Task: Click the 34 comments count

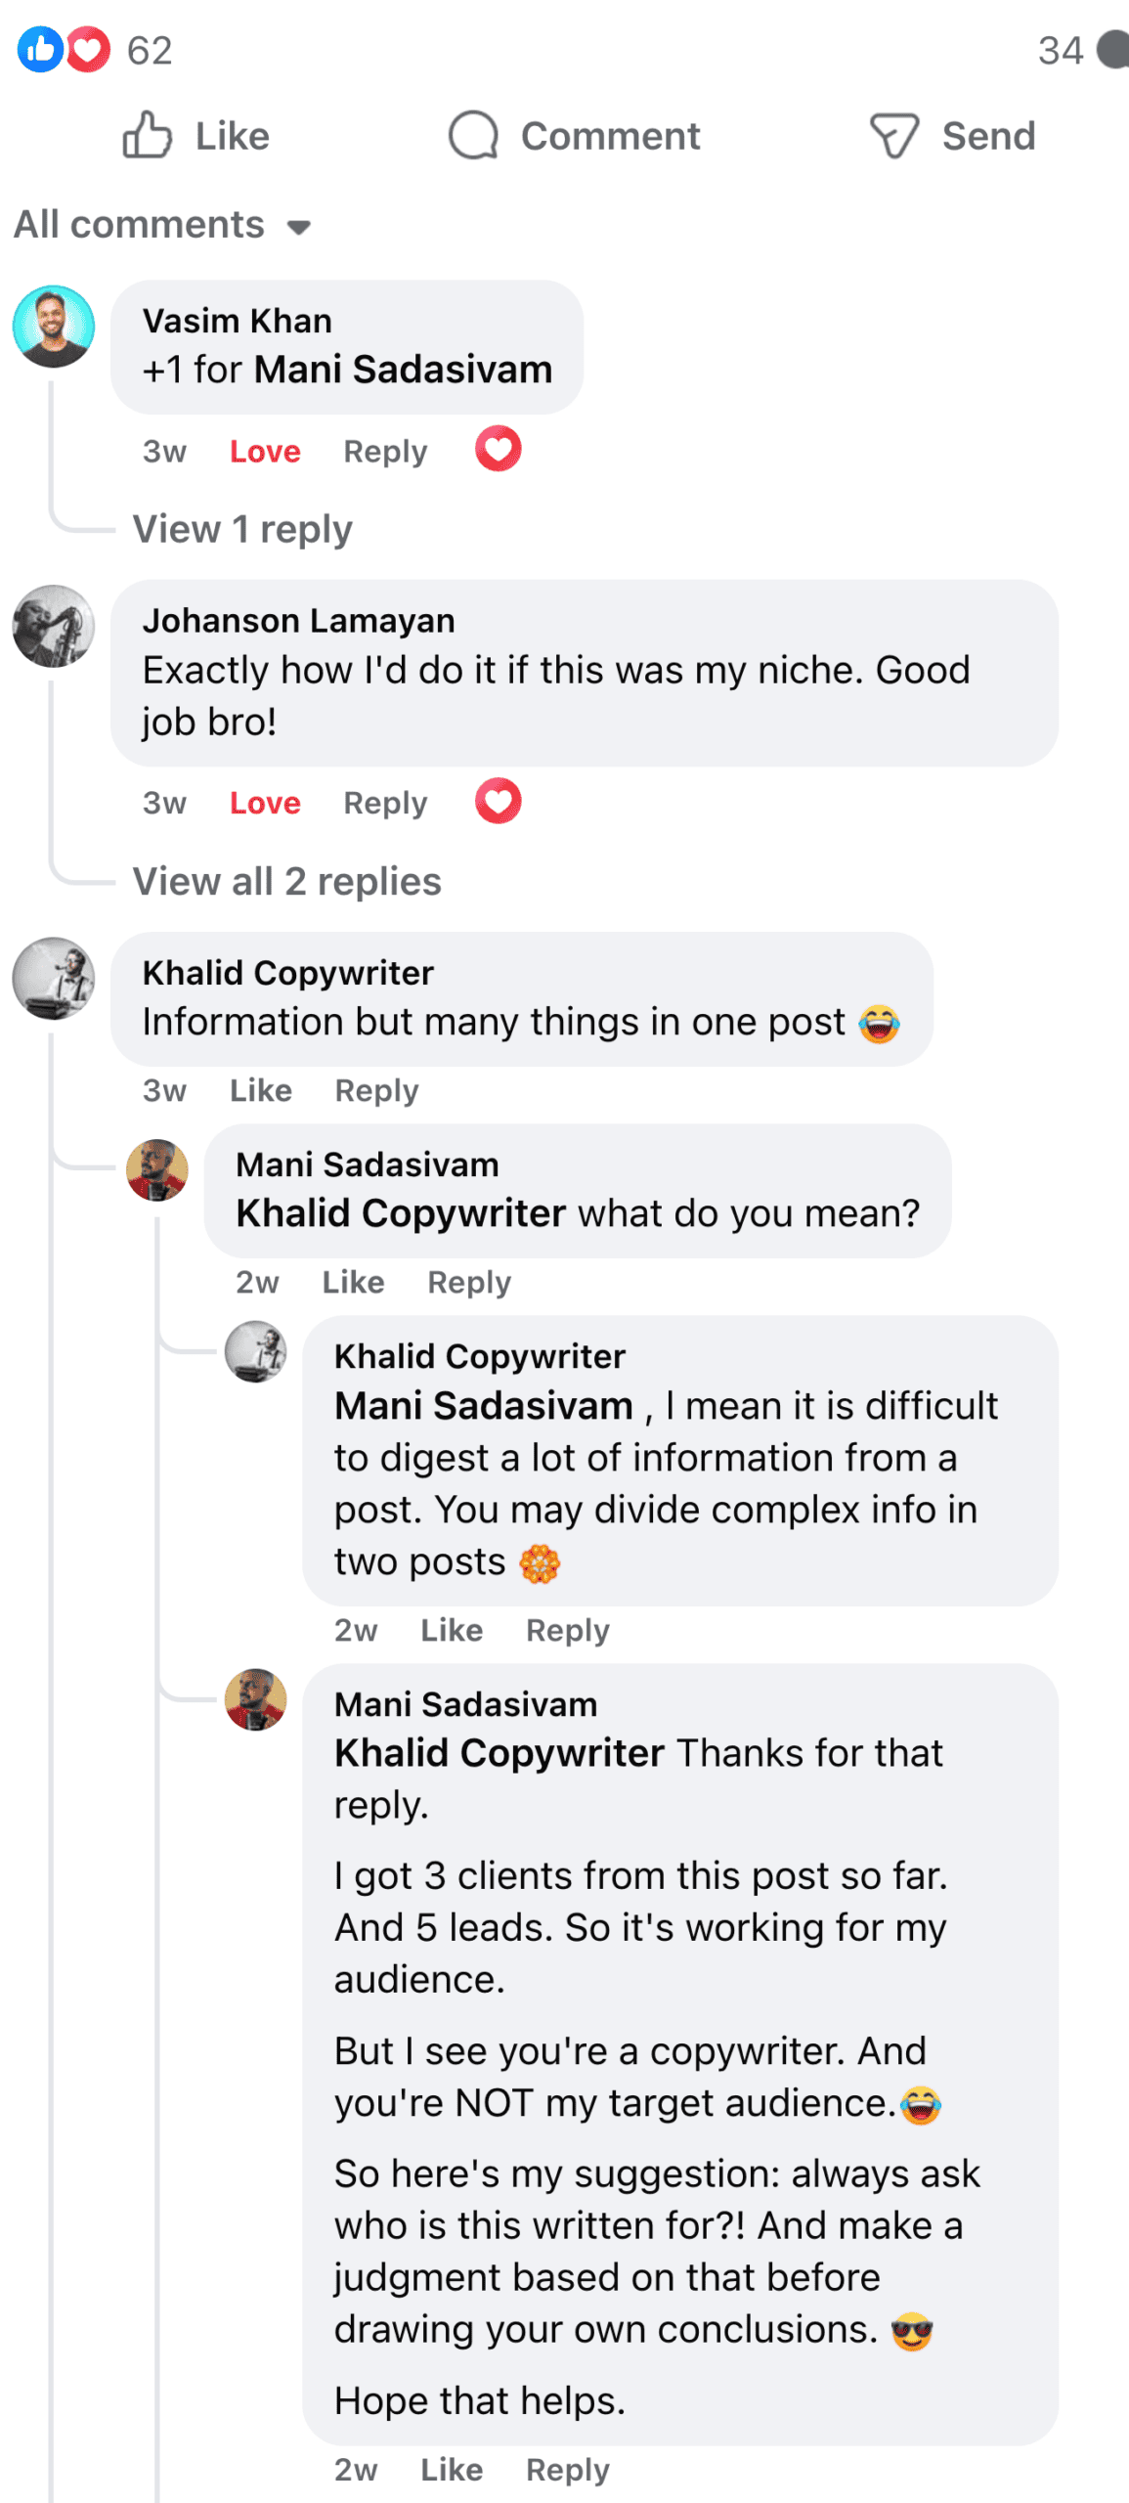Action: click(x=1061, y=50)
